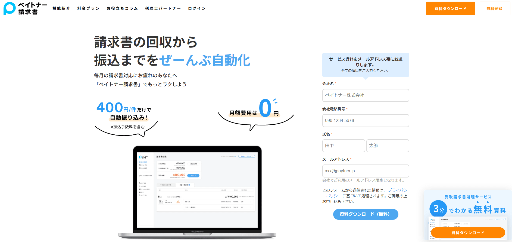Click the 月額費用は0円 speech bubble

click(x=255, y=112)
